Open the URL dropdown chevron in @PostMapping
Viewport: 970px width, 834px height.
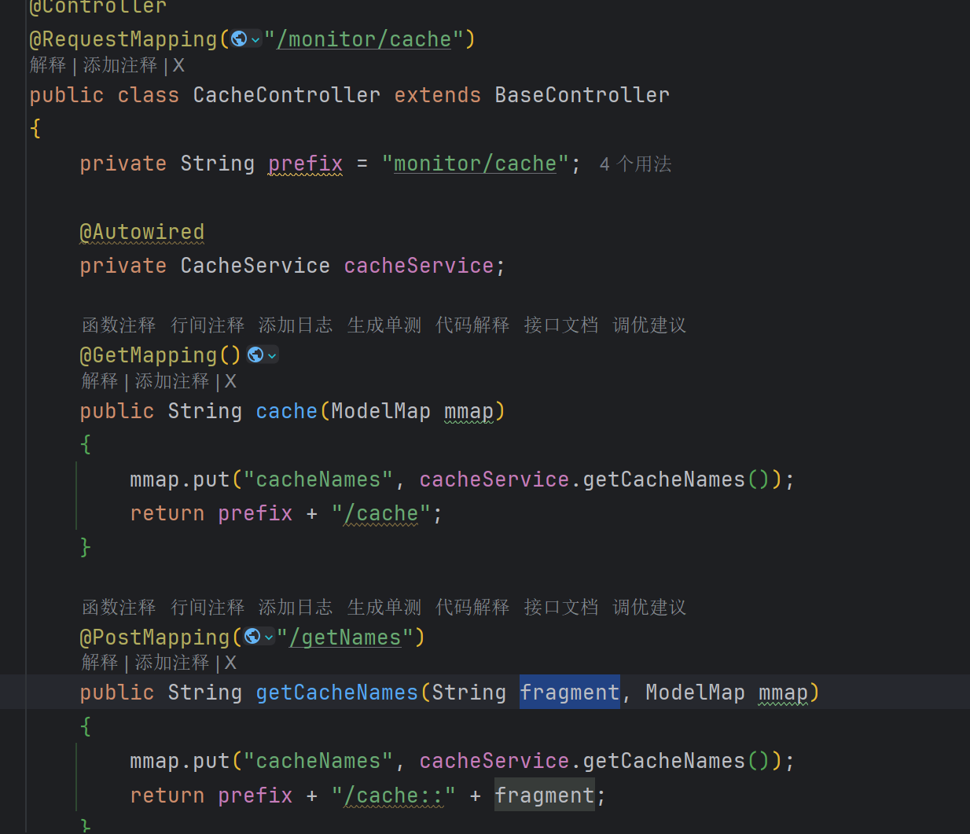tap(269, 637)
